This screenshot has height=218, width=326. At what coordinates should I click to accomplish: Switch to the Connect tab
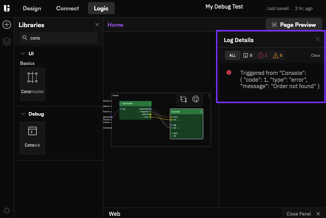67,8
